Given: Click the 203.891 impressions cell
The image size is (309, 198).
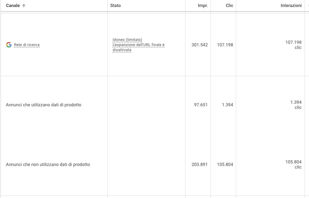Looking at the screenshot, I should pyautogui.click(x=200, y=164).
